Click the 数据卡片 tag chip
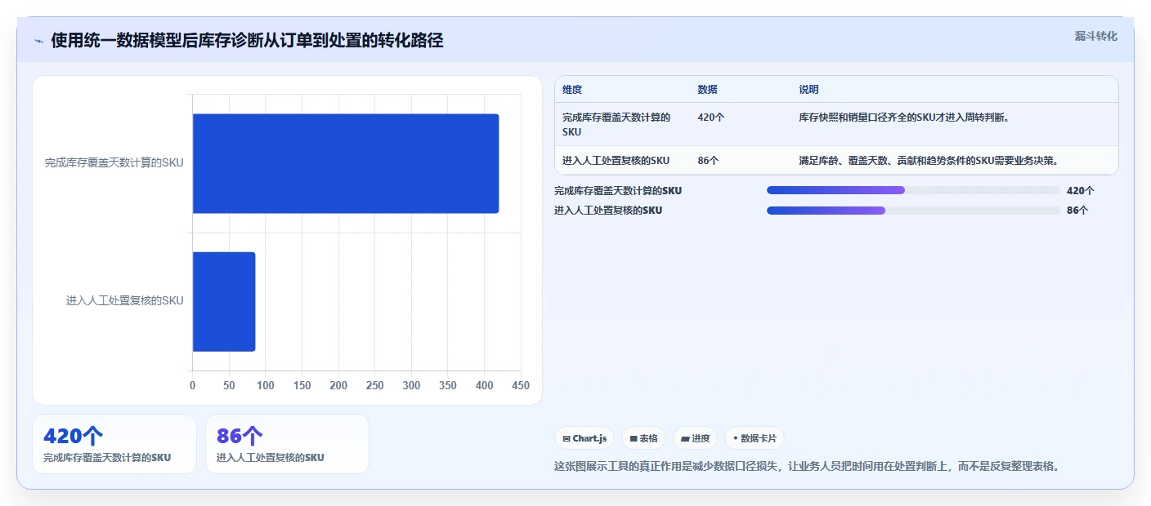Screen dimensions: 1151x506 pyautogui.click(x=755, y=438)
